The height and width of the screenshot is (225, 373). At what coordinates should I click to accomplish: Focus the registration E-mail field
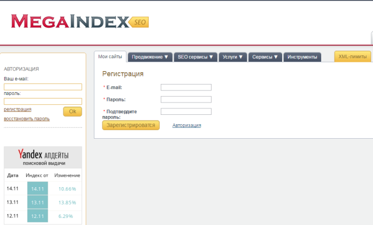point(186,87)
